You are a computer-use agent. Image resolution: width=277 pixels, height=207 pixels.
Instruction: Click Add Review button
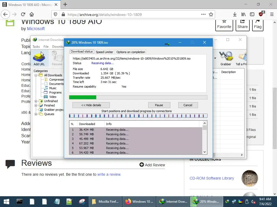[152, 165]
